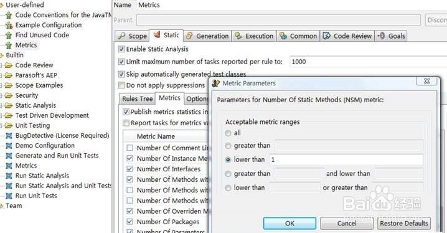The image size is (447, 233).
Task: Click the Test Driven Development folder icon
Action: click(x=9, y=115)
